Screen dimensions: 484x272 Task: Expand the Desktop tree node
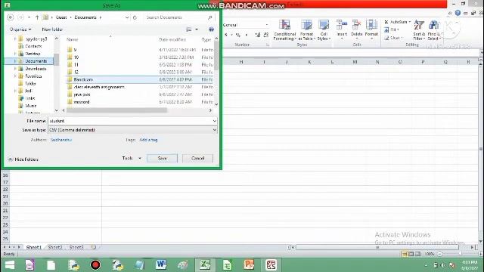tap(15, 54)
